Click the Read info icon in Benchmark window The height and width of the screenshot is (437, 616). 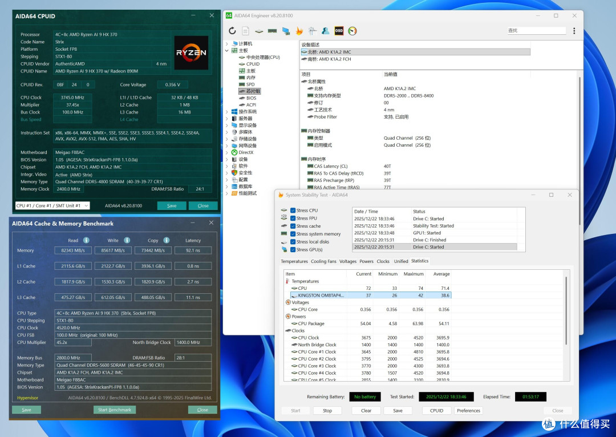coord(86,240)
